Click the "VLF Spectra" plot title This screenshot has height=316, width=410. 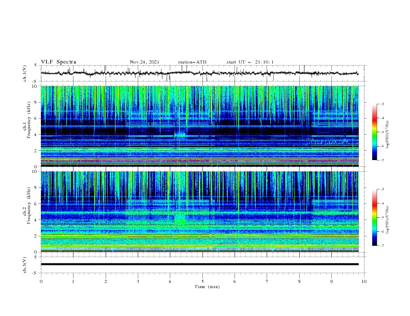coord(58,62)
